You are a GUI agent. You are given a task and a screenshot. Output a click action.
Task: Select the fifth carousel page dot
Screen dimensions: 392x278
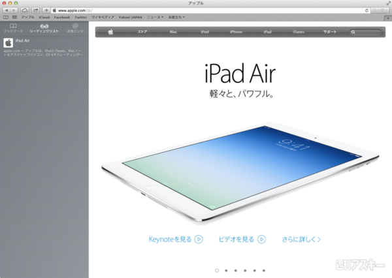[255, 271]
